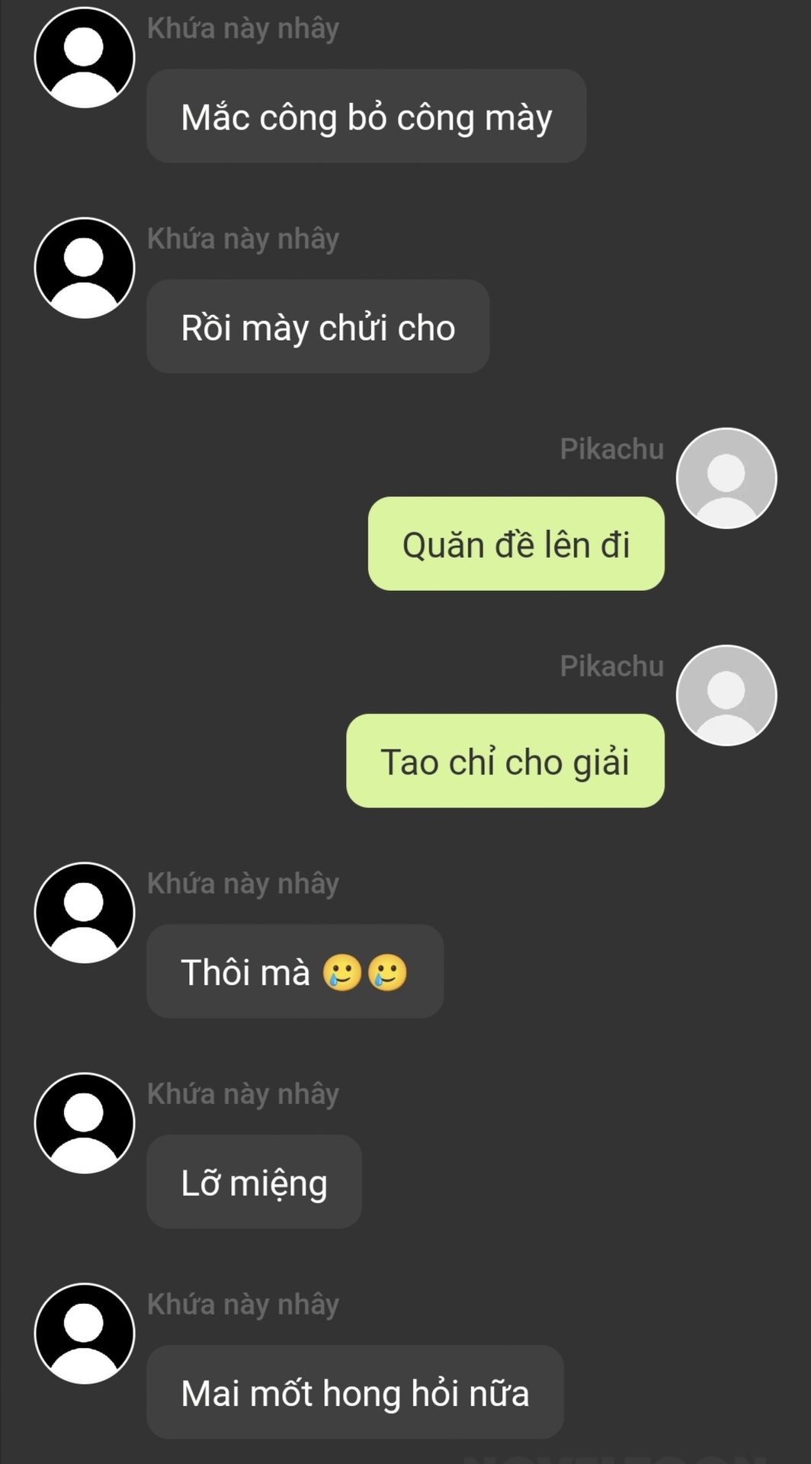
Task: Select the 'Lỡ miệng' message bubble
Action: tap(254, 1182)
